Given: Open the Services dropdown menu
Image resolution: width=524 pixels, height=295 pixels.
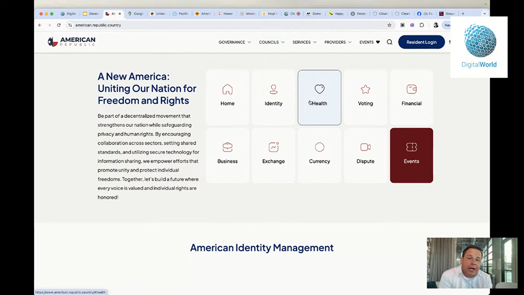Looking at the screenshot, I should pos(304,42).
